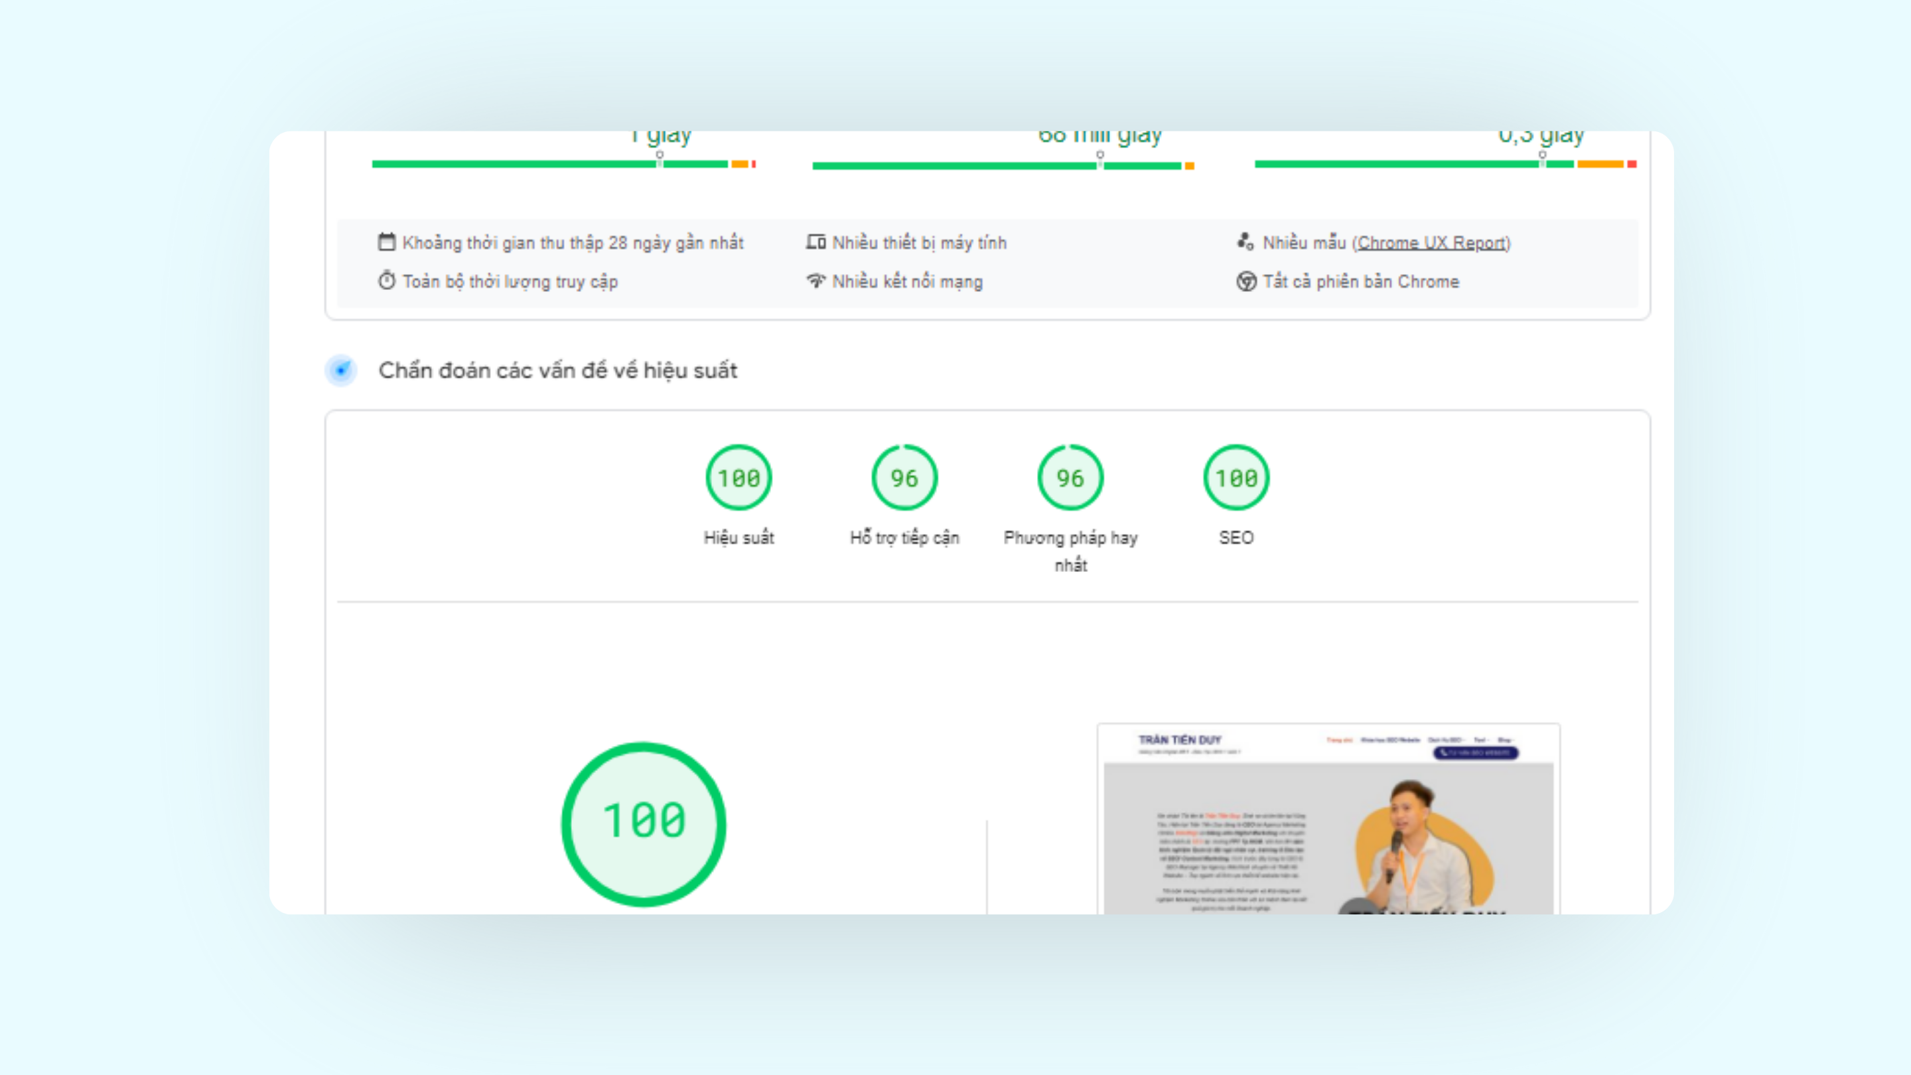This screenshot has height=1075, width=1911.
Task: Click the calendar icon for 28-day collection period
Action: click(x=386, y=242)
